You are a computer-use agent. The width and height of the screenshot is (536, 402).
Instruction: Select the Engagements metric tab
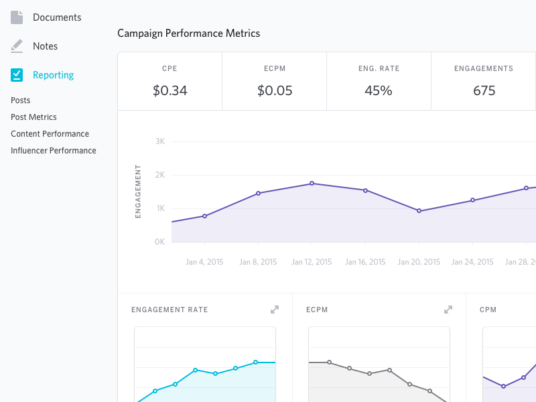pyautogui.click(x=483, y=81)
